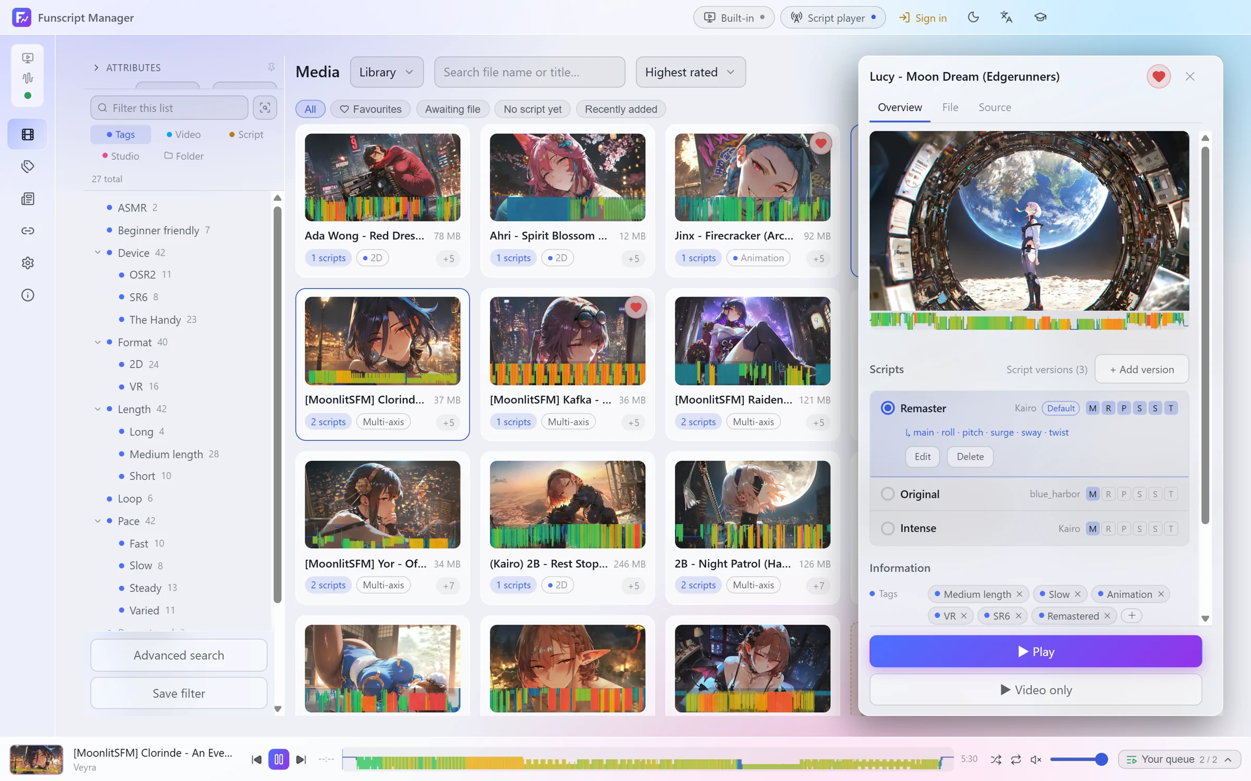The image size is (1251, 781).
Task: Switch to the File tab
Action: point(950,107)
